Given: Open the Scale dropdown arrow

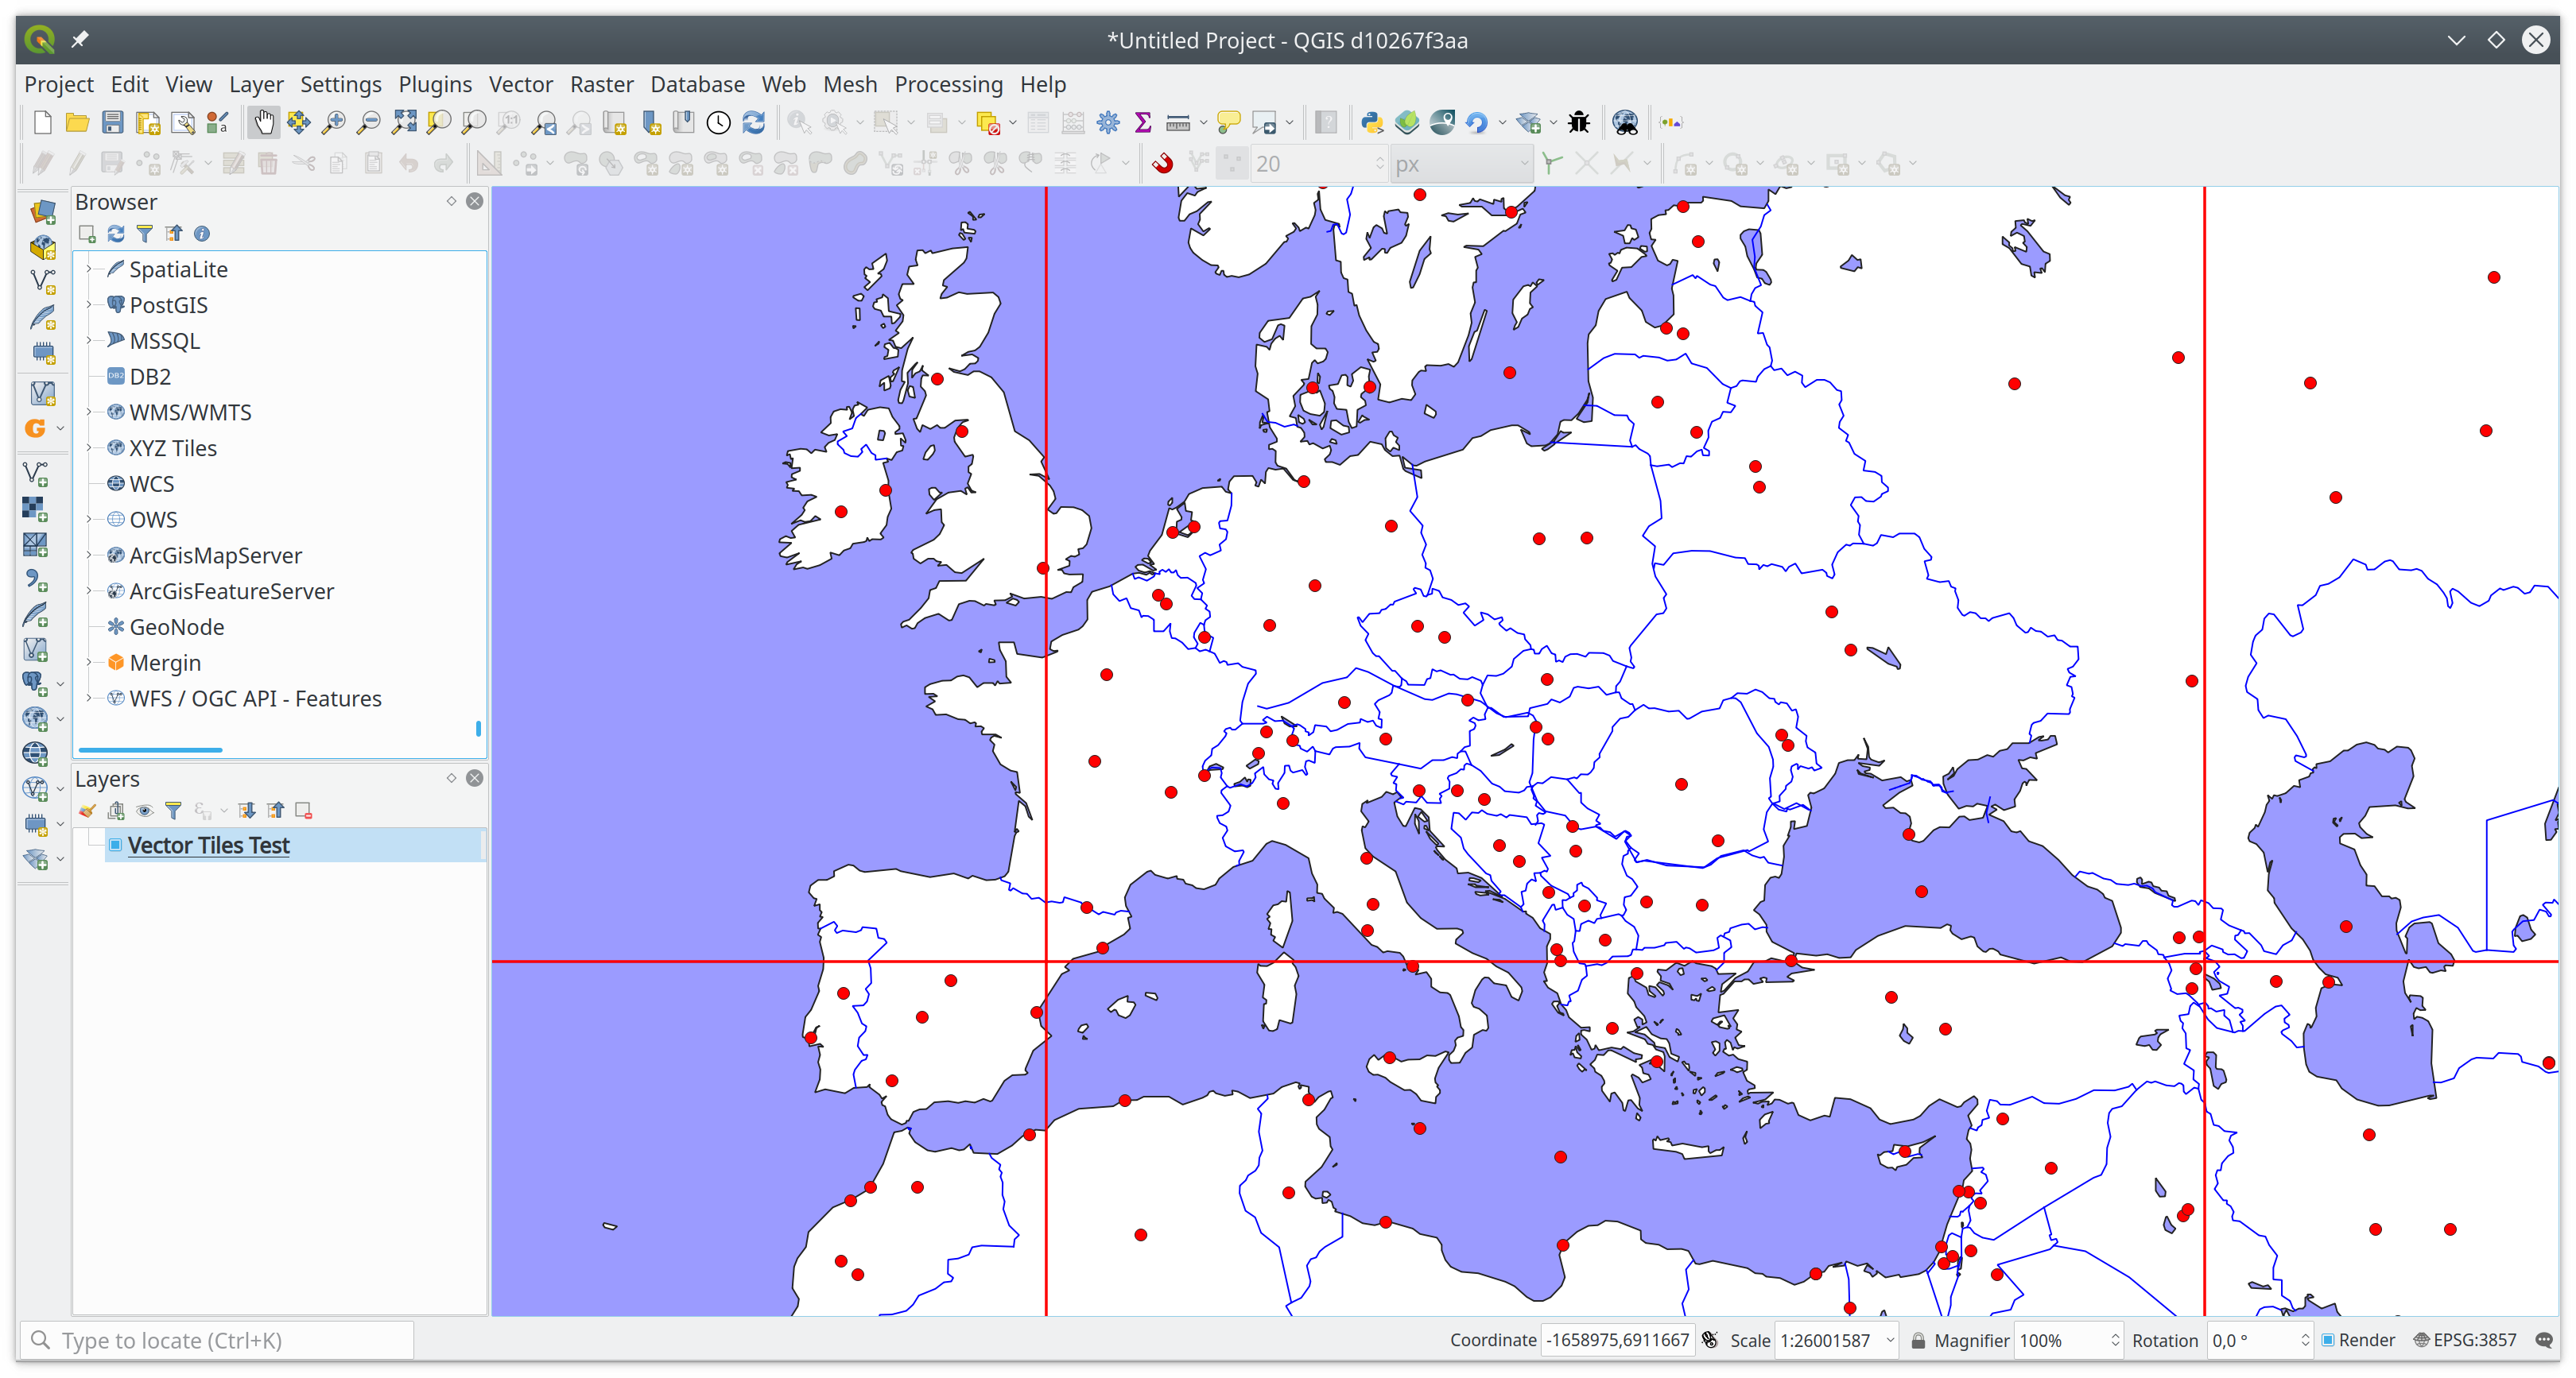Looking at the screenshot, I should [1890, 1340].
